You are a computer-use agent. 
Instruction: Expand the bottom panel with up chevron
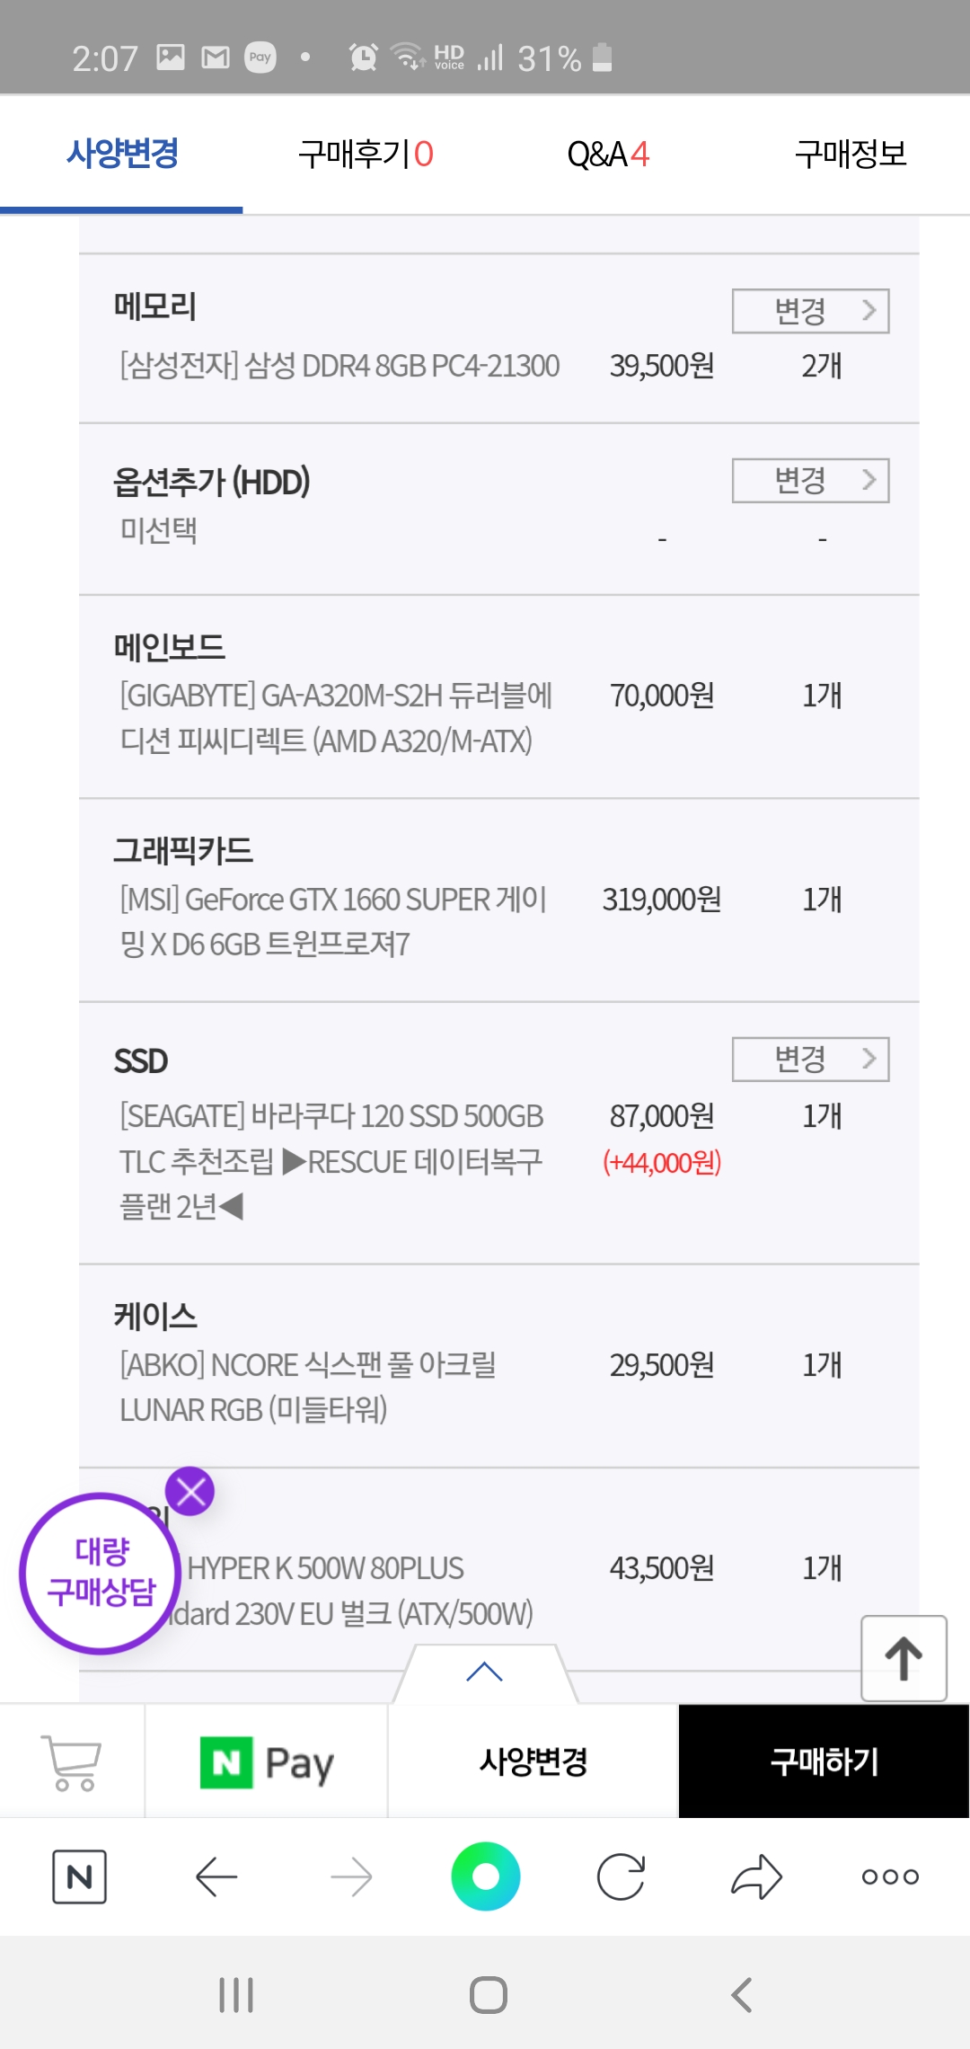pos(485,1672)
